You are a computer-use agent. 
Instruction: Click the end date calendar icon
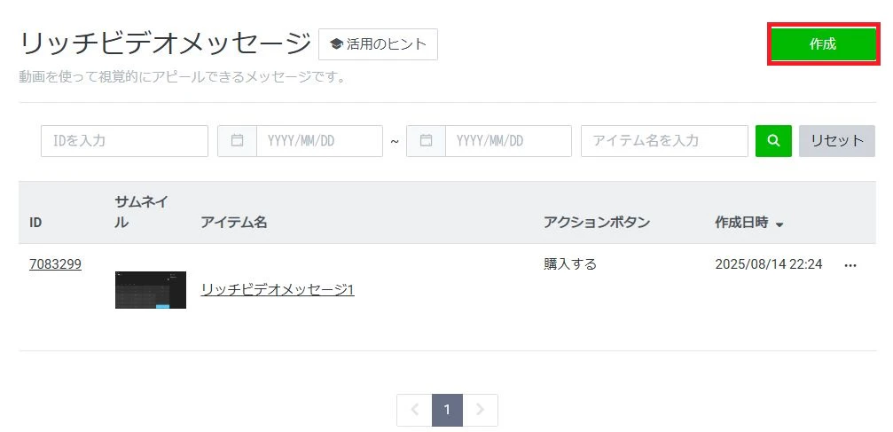pos(426,141)
